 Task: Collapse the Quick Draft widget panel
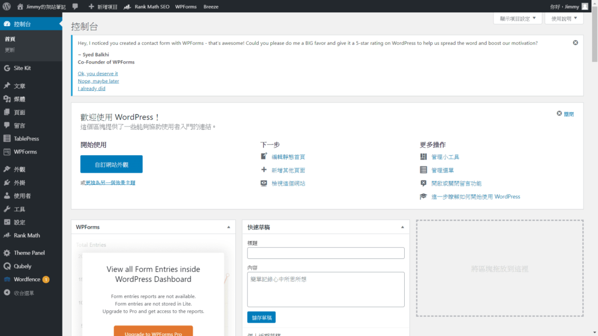click(402, 227)
